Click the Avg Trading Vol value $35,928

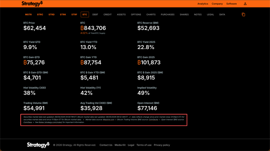tap(91, 108)
